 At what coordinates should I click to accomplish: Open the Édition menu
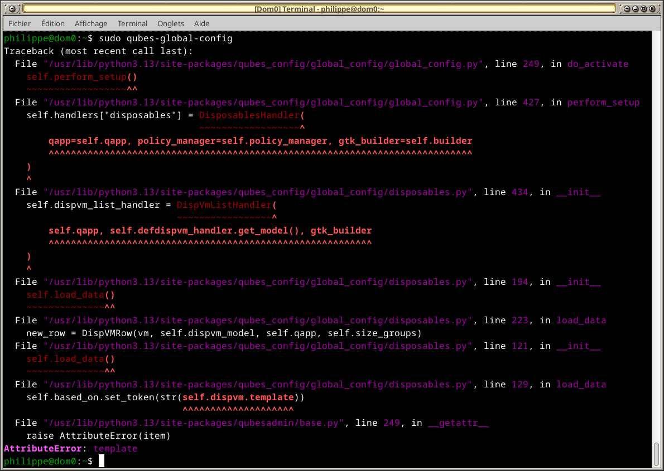53,24
